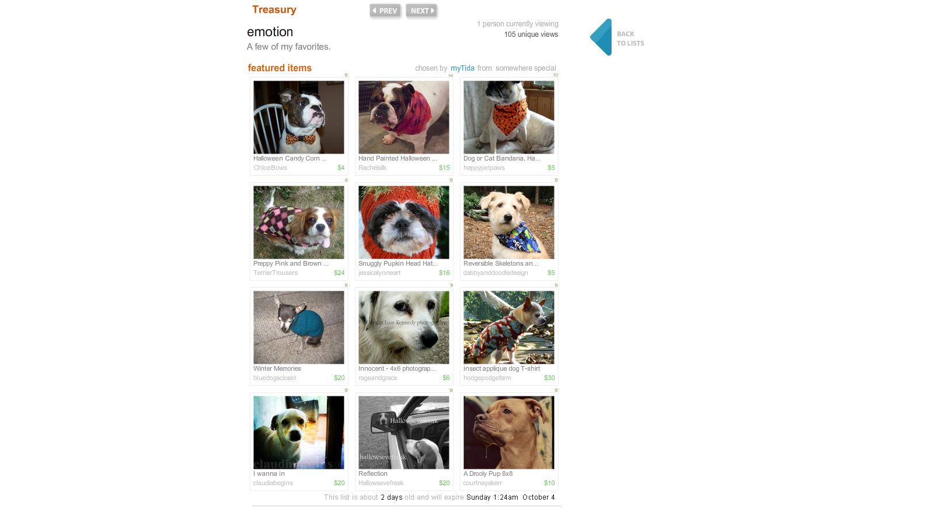
Task: Select the orange Dog or Cat Bandana image
Action: (x=509, y=117)
